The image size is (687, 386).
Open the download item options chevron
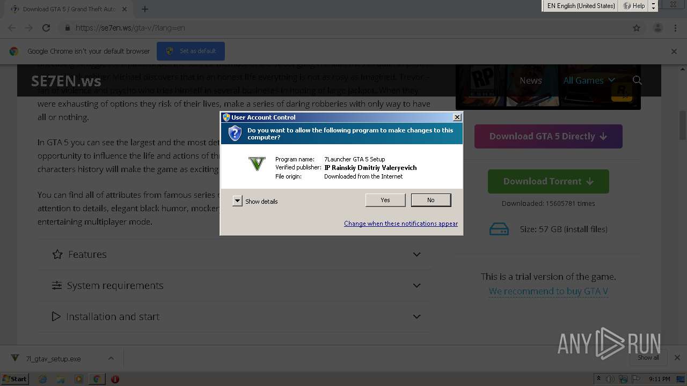111,358
